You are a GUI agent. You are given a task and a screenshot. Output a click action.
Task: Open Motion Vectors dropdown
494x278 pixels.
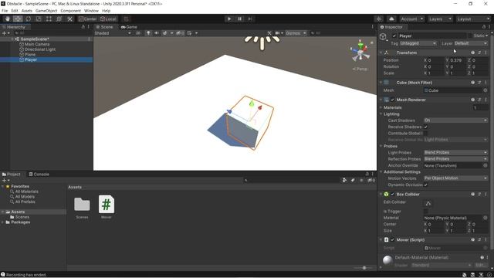(455, 178)
